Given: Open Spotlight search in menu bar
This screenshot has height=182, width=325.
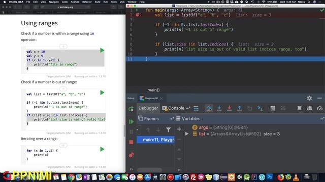Looking at the screenshot, I should click(309, 2).
